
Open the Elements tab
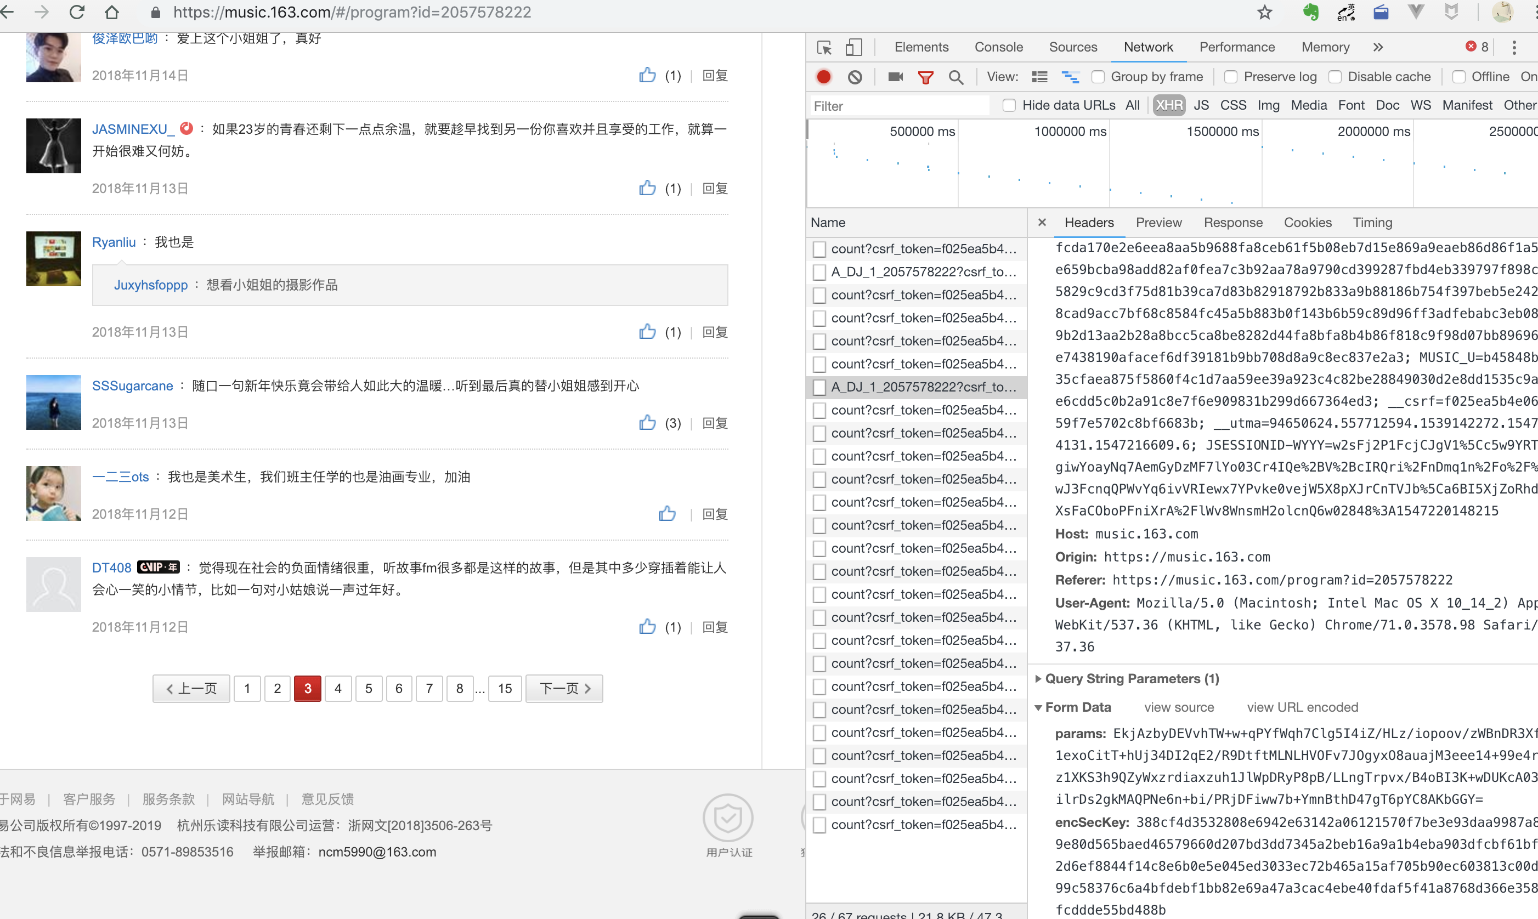coord(921,47)
